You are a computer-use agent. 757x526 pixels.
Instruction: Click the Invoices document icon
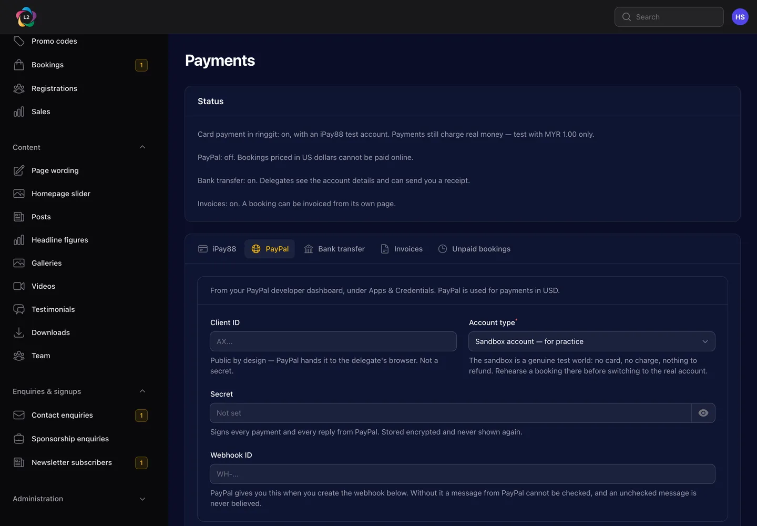[x=385, y=249]
